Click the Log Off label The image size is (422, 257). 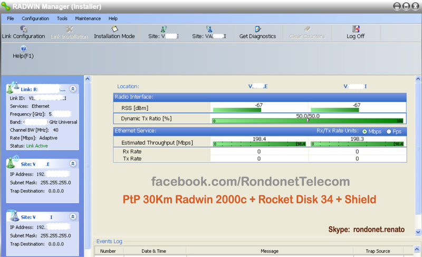pos(356,36)
